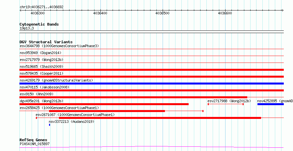Click the 4036600 ruler tick label

(225, 13)
